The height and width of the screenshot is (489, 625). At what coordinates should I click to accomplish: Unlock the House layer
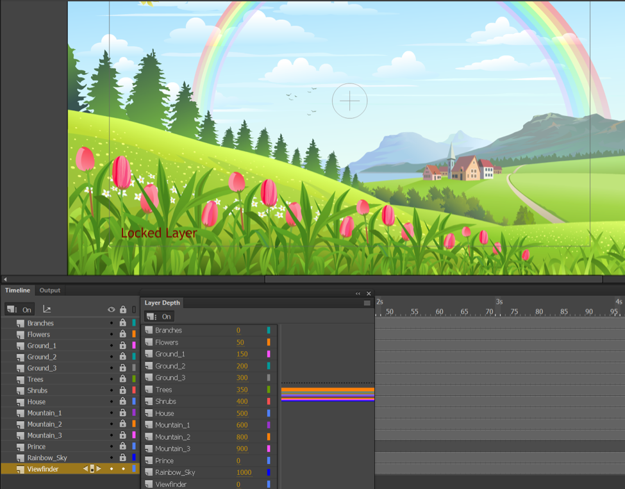tap(123, 402)
